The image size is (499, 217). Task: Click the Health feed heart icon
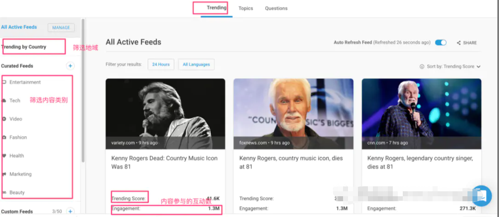5,156
